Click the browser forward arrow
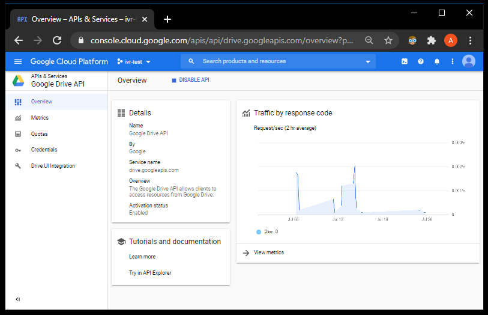 (38, 40)
